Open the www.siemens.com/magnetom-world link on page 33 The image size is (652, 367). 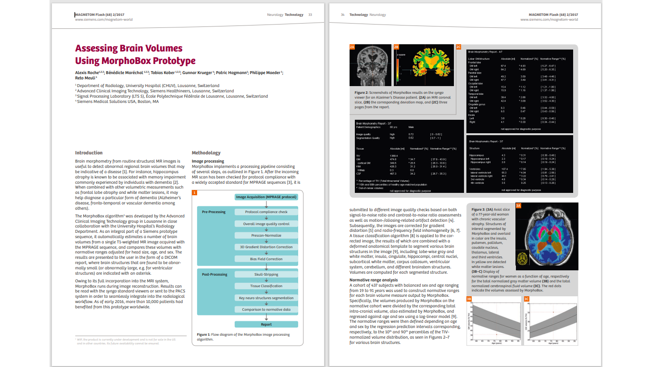104,20
